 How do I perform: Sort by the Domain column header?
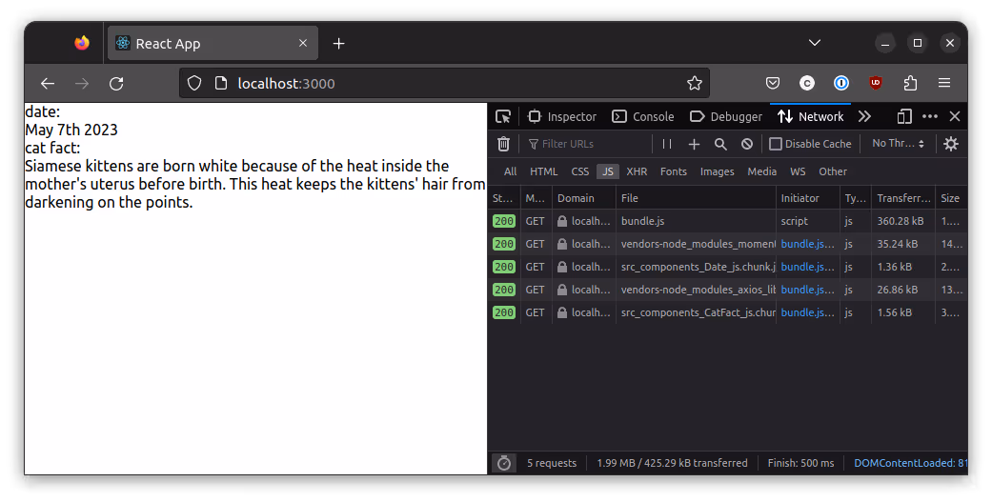[x=584, y=198]
